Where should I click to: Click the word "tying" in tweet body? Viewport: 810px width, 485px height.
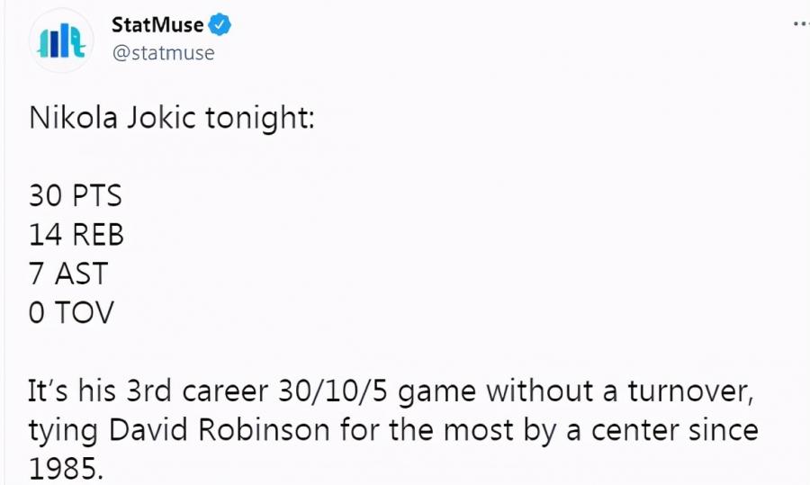[63, 431]
